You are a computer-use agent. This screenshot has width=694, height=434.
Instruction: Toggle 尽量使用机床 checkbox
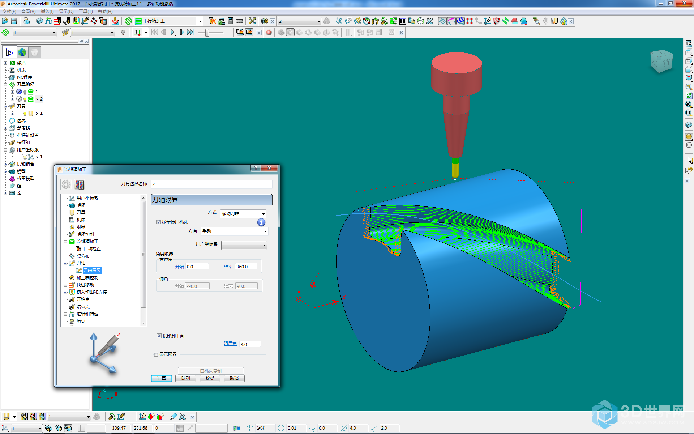(x=158, y=222)
